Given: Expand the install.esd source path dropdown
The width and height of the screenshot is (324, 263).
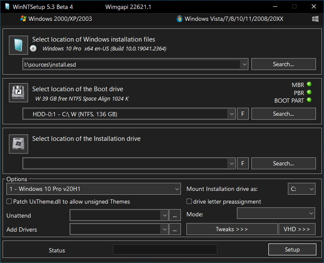Looking at the screenshot, I should click(x=244, y=64).
